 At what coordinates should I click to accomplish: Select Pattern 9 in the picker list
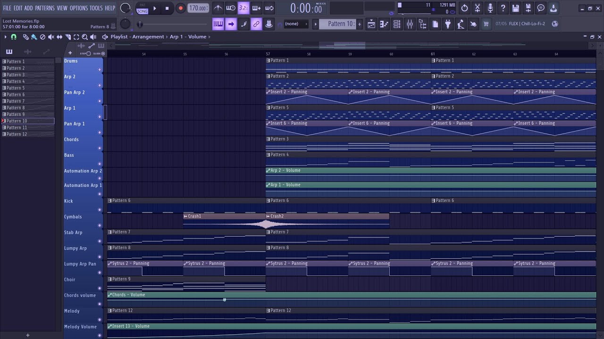coord(27,114)
